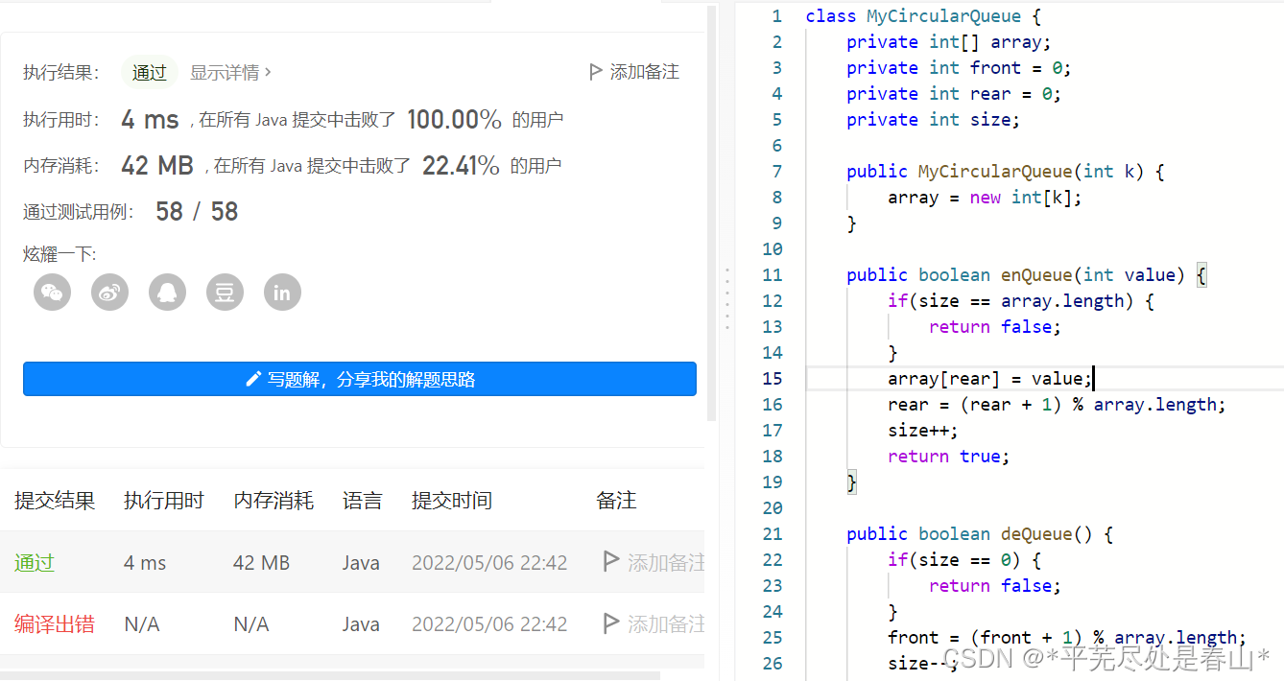Viewport: 1284px width, 681px height.
Task: Share result via QQ penguin icon
Action: (x=168, y=293)
